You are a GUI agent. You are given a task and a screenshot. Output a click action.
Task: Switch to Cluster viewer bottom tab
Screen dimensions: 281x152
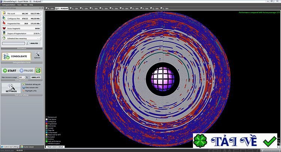pyautogui.click(x=27, y=147)
